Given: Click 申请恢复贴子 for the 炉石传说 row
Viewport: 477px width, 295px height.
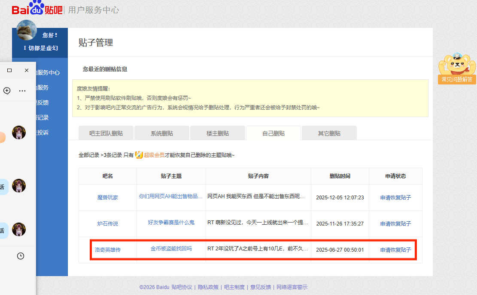Looking at the screenshot, I should (395, 223).
